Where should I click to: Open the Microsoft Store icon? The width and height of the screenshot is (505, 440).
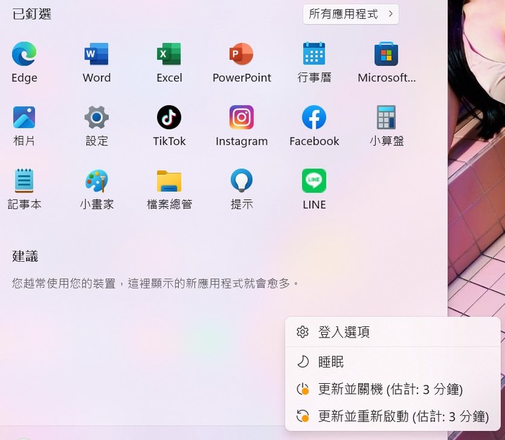pyautogui.click(x=386, y=53)
